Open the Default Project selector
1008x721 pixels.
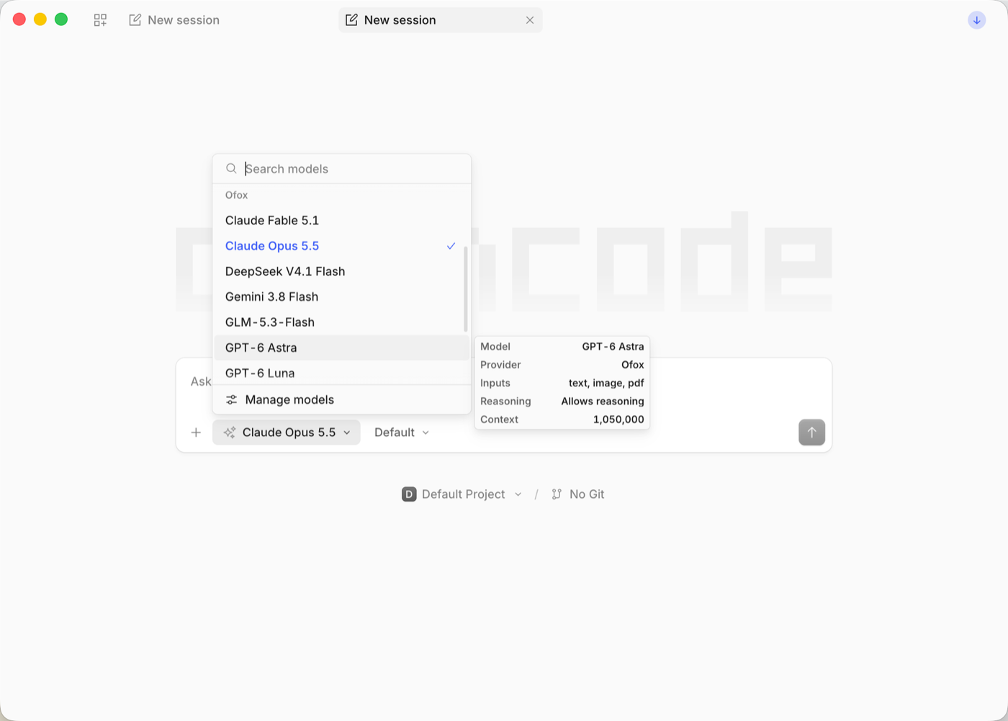(x=462, y=494)
